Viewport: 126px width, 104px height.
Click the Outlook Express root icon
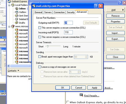[x=9, y=1]
